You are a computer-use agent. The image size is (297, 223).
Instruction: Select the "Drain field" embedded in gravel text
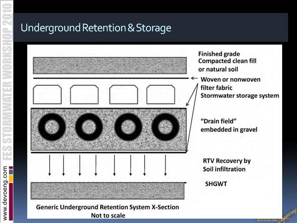click(x=223, y=126)
